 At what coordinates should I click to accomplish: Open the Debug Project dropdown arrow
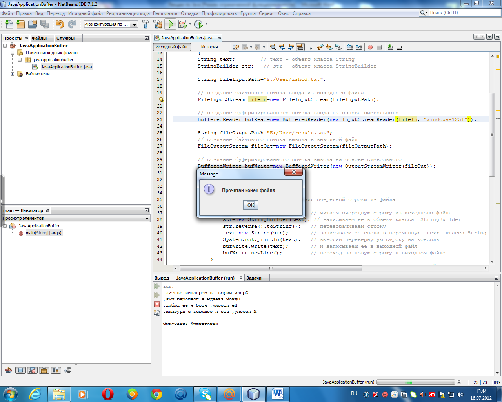[x=190, y=24]
